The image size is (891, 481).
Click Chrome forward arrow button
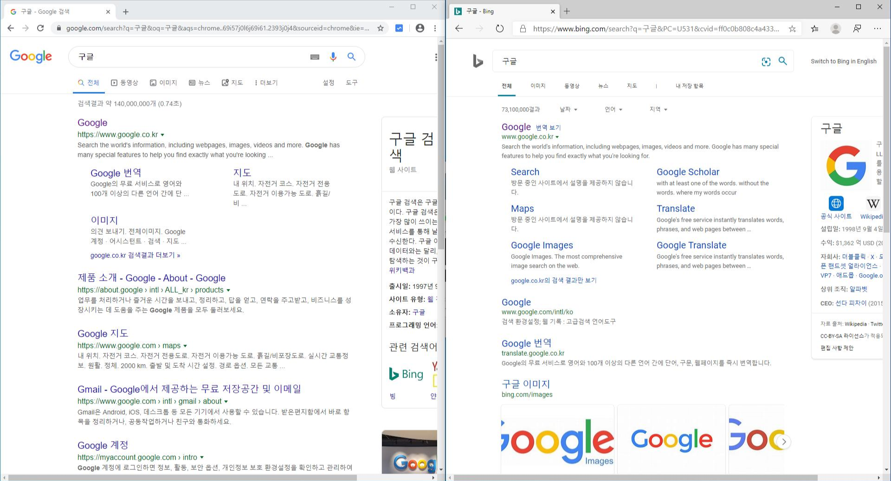click(x=26, y=28)
